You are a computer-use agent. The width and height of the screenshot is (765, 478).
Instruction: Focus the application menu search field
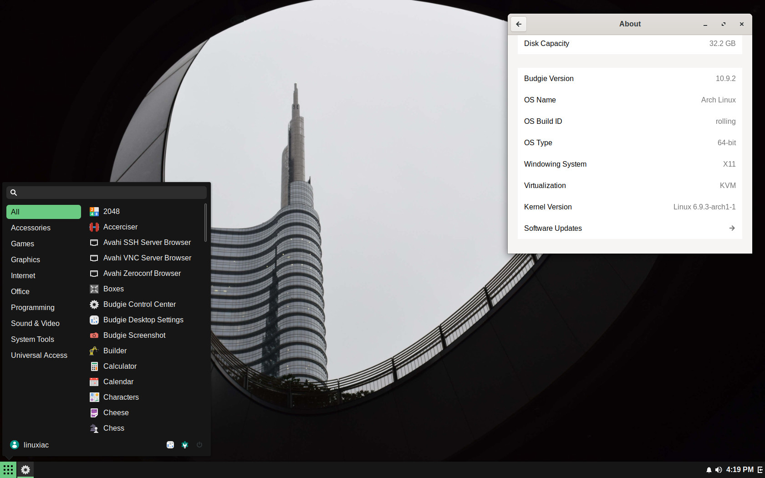tap(107, 193)
